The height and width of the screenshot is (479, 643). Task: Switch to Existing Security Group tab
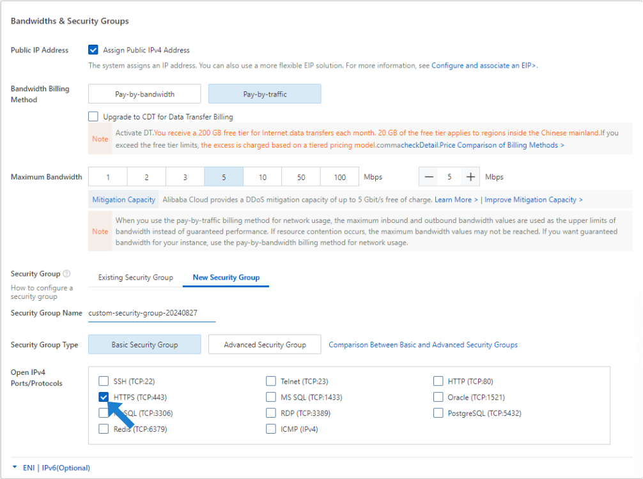point(136,278)
